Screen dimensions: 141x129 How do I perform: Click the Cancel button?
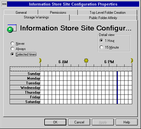tap(79, 122)
